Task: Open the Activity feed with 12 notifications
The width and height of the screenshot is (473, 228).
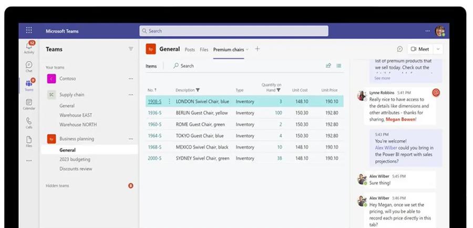Action: click(29, 47)
